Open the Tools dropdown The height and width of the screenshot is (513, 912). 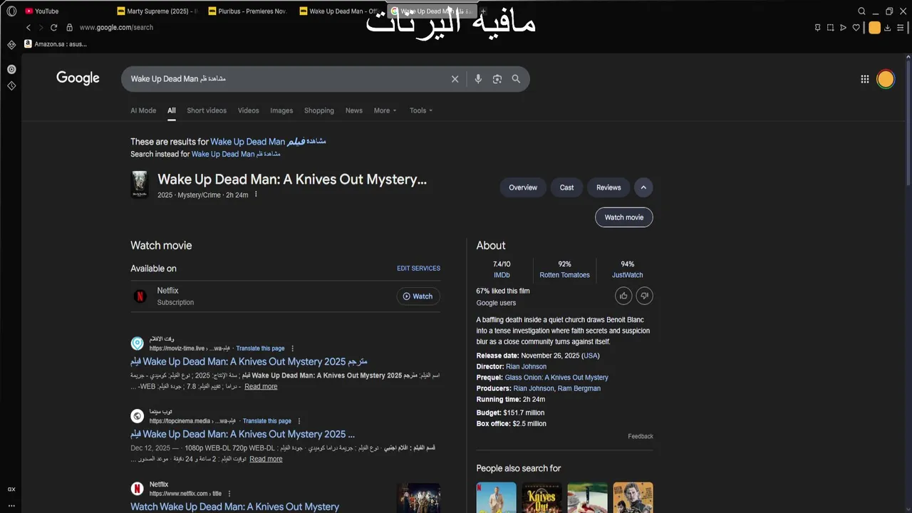(421, 110)
